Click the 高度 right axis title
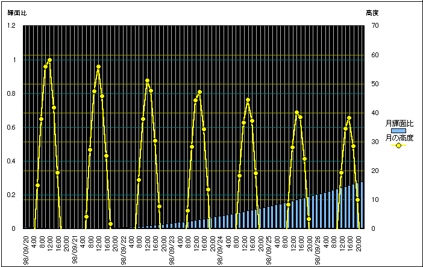The image size is (423, 267). click(x=372, y=13)
